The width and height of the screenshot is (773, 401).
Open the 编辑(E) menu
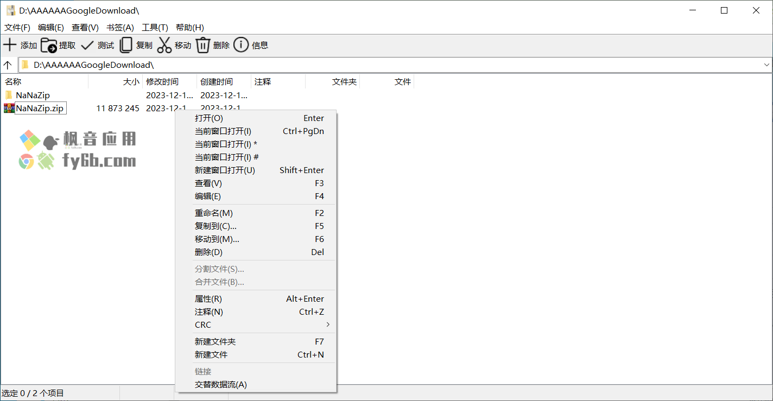51,27
